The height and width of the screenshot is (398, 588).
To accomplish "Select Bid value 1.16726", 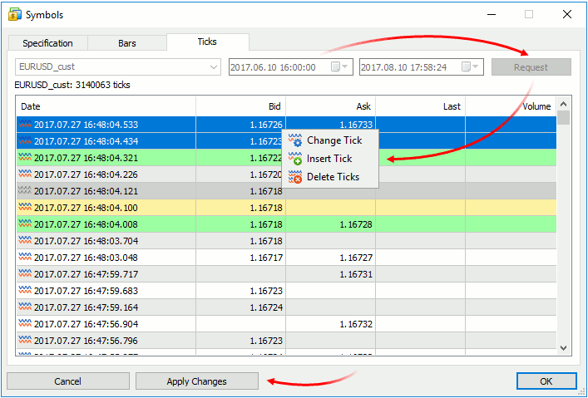I will click(266, 125).
